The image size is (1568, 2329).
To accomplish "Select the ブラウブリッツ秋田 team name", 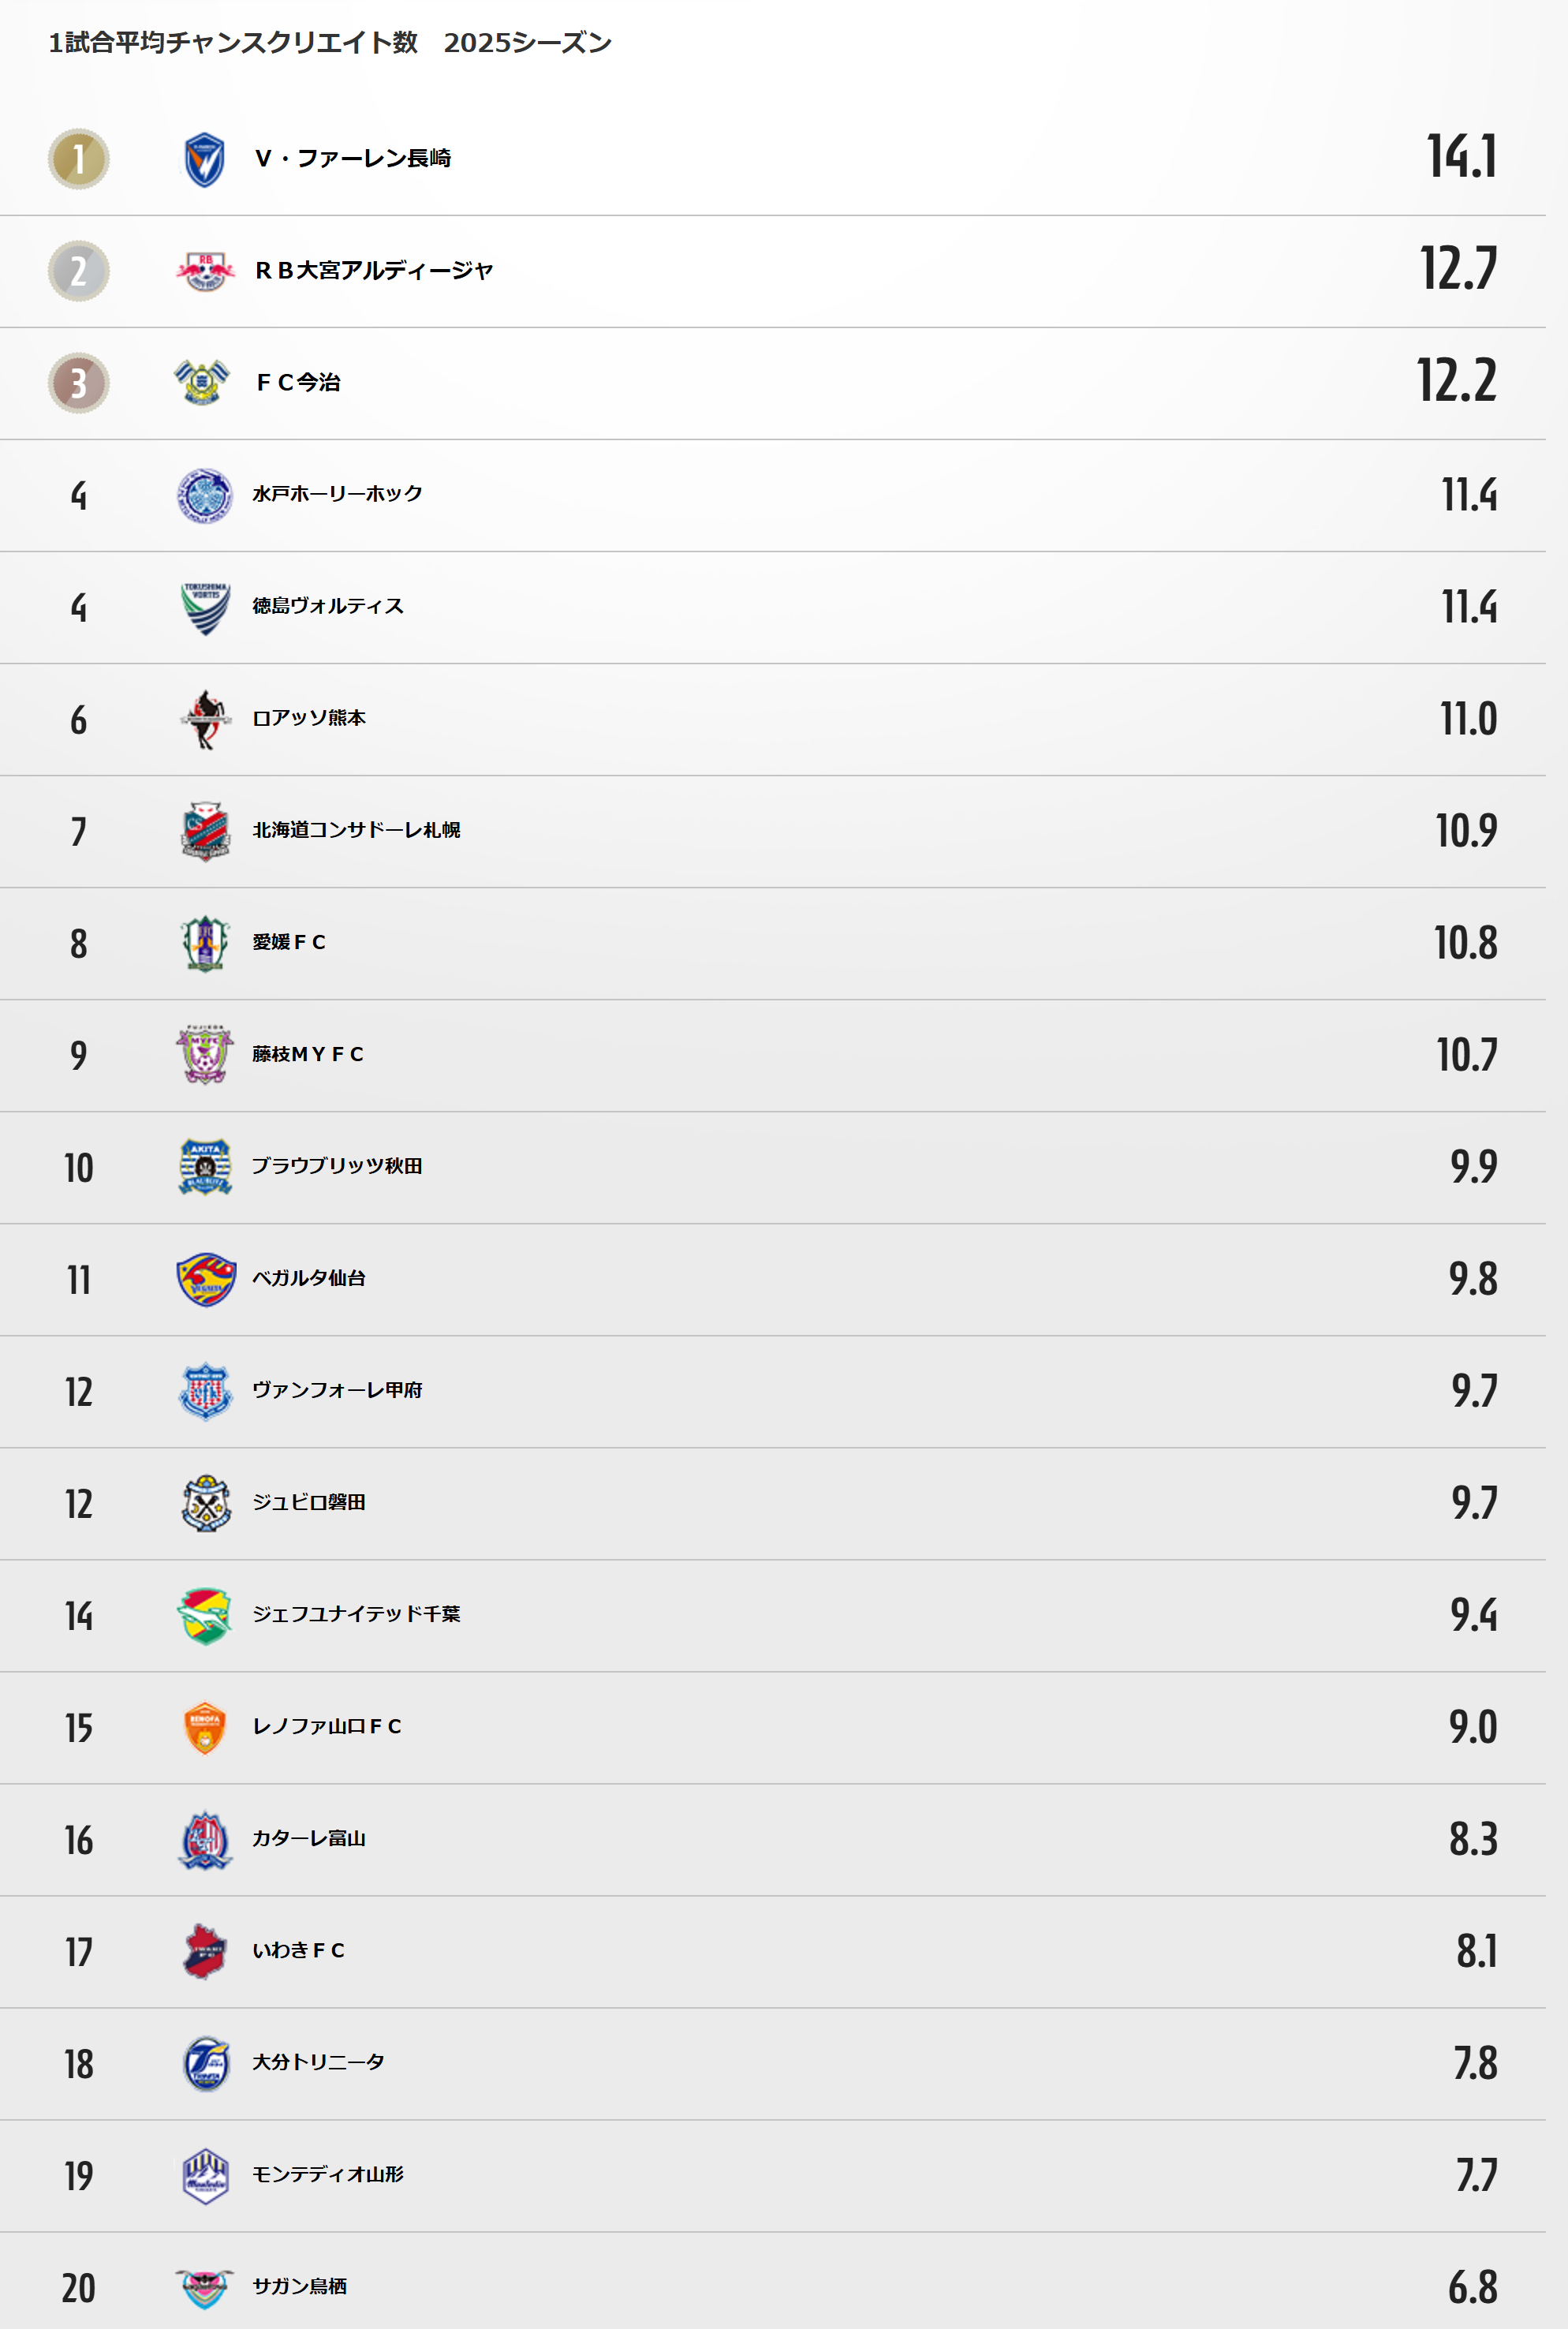I will (337, 1166).
